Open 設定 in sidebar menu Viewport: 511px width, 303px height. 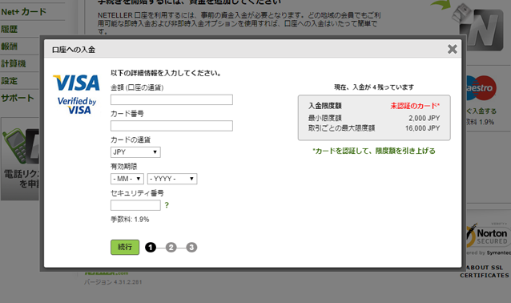click(x=10, y=81)
